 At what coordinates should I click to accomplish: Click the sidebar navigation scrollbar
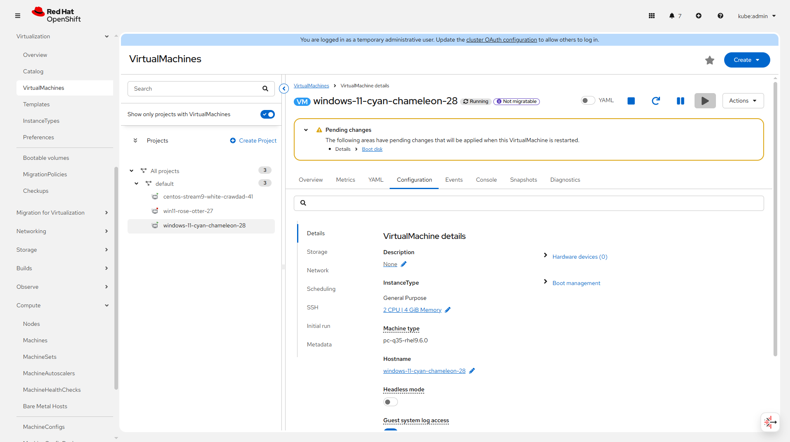click(116, 278)
